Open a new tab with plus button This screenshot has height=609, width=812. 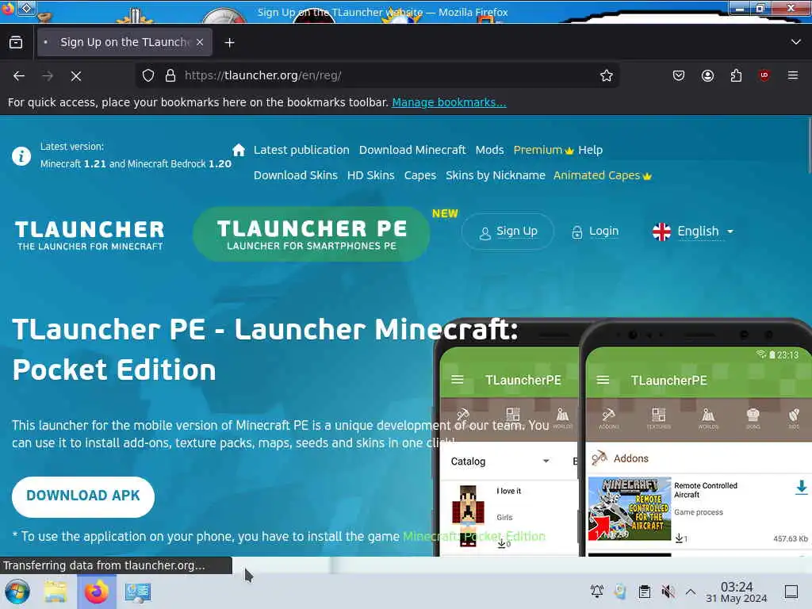point(229,43)
